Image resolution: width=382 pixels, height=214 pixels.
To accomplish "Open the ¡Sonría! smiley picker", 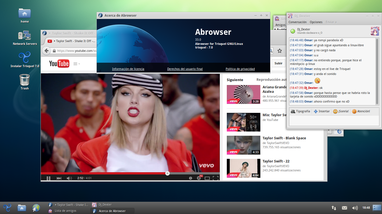I will point(341,111).
